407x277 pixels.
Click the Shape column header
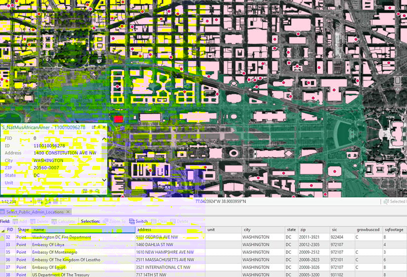pos(23,230)
